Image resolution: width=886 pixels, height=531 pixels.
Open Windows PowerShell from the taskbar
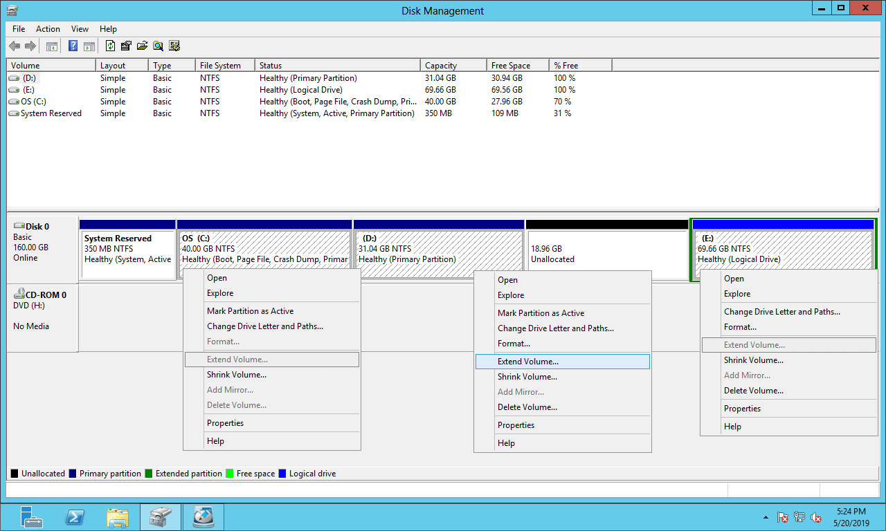(x=75, y=517)
